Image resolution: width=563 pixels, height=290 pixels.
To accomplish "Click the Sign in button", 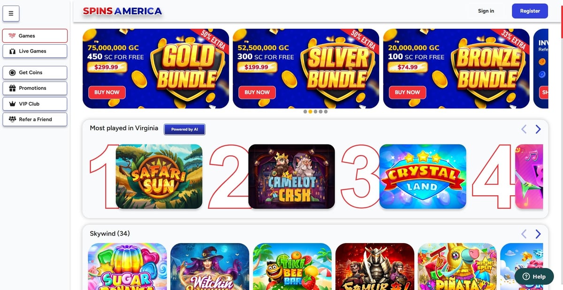I will tap(486, 11).
